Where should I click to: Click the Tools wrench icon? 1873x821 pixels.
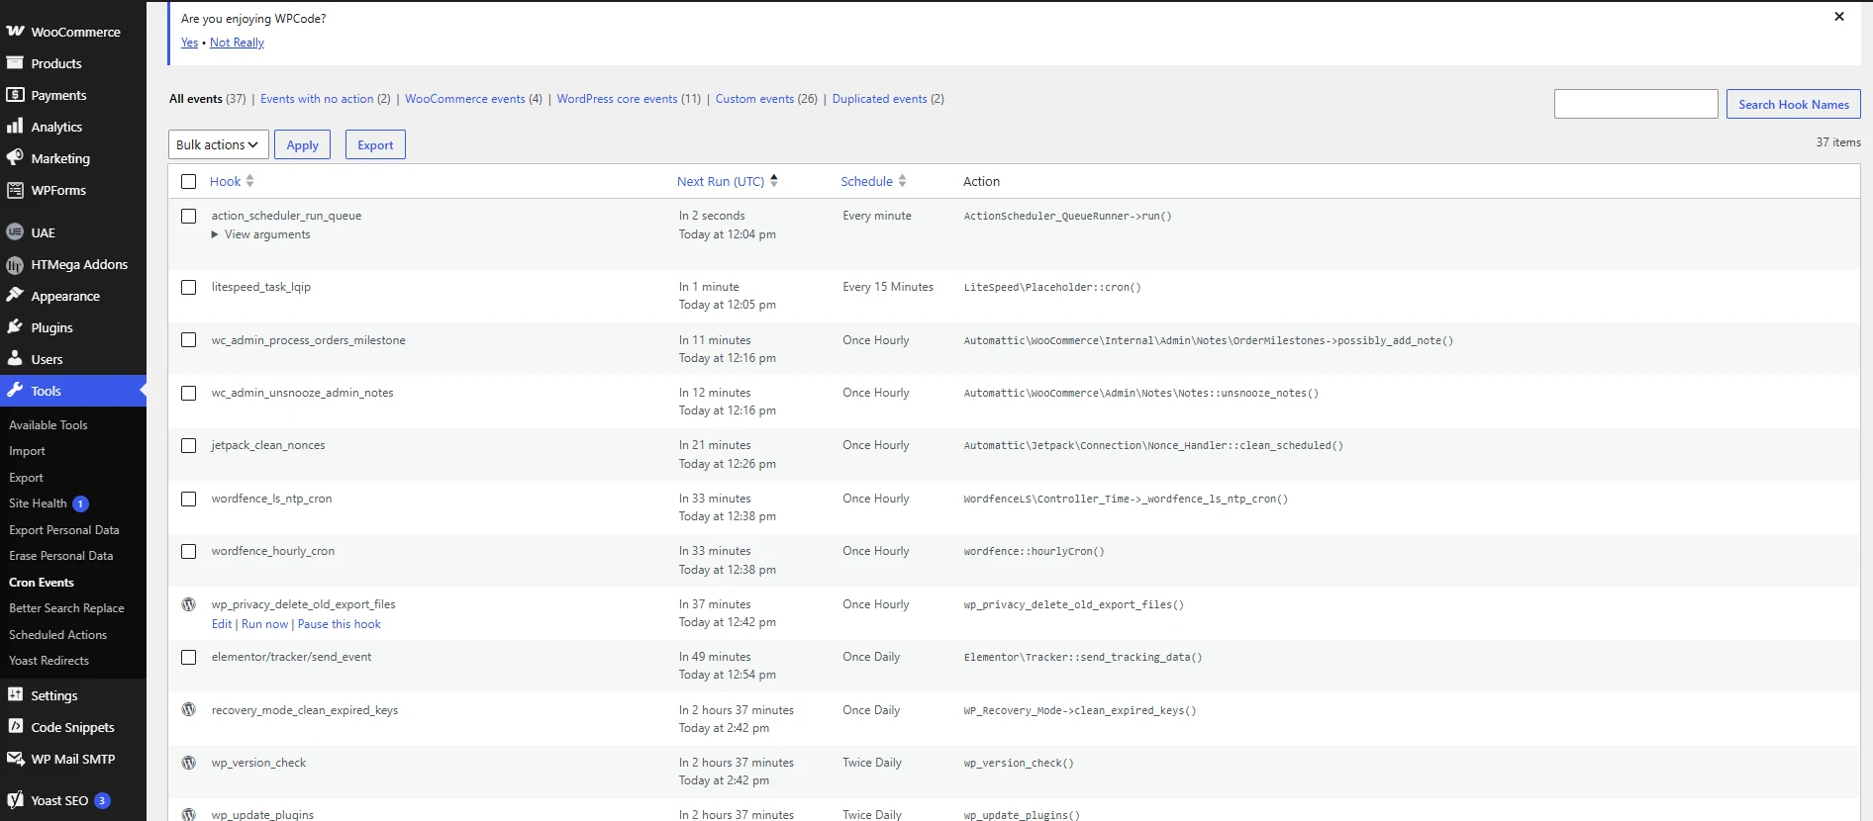[x=15, y=391]
